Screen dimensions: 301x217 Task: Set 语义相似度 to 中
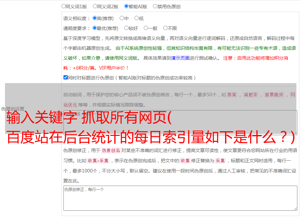(122, 18)
